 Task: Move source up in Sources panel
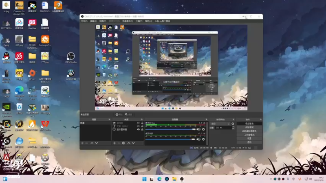click(129, 143)
